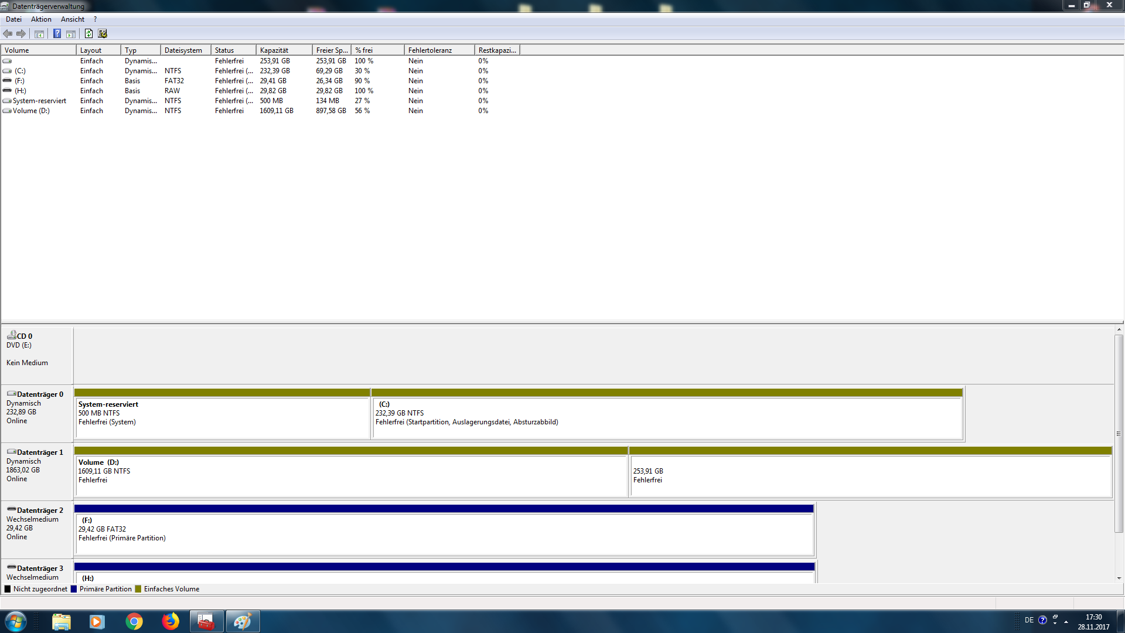This screenshot has height=633, width=1125.
Task: Select the Volume (D:) block on Datenträger 1
Action: pos(350,476)
